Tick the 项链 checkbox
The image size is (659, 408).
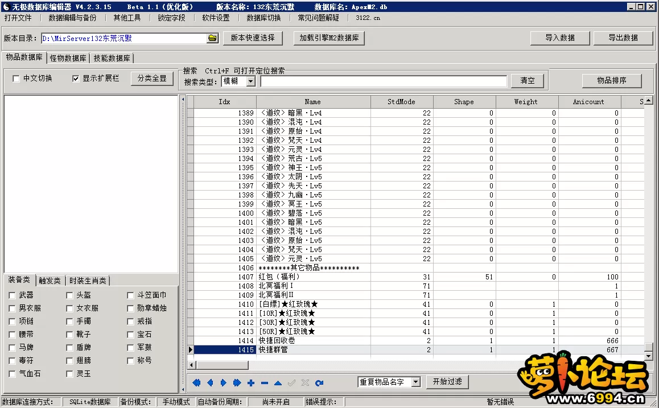(12, 322)
